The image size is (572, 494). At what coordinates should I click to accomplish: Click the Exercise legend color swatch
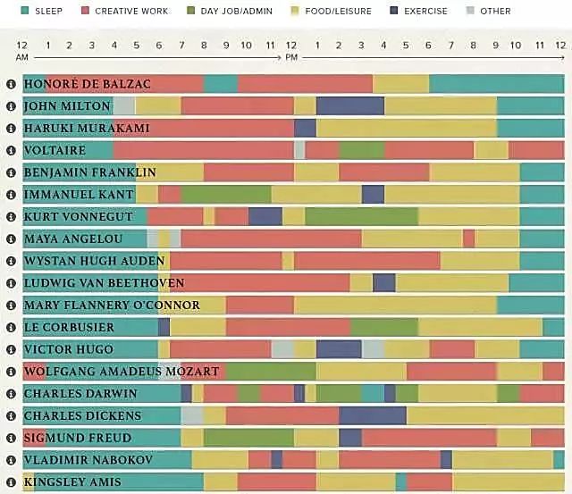(x=393, y=10)
